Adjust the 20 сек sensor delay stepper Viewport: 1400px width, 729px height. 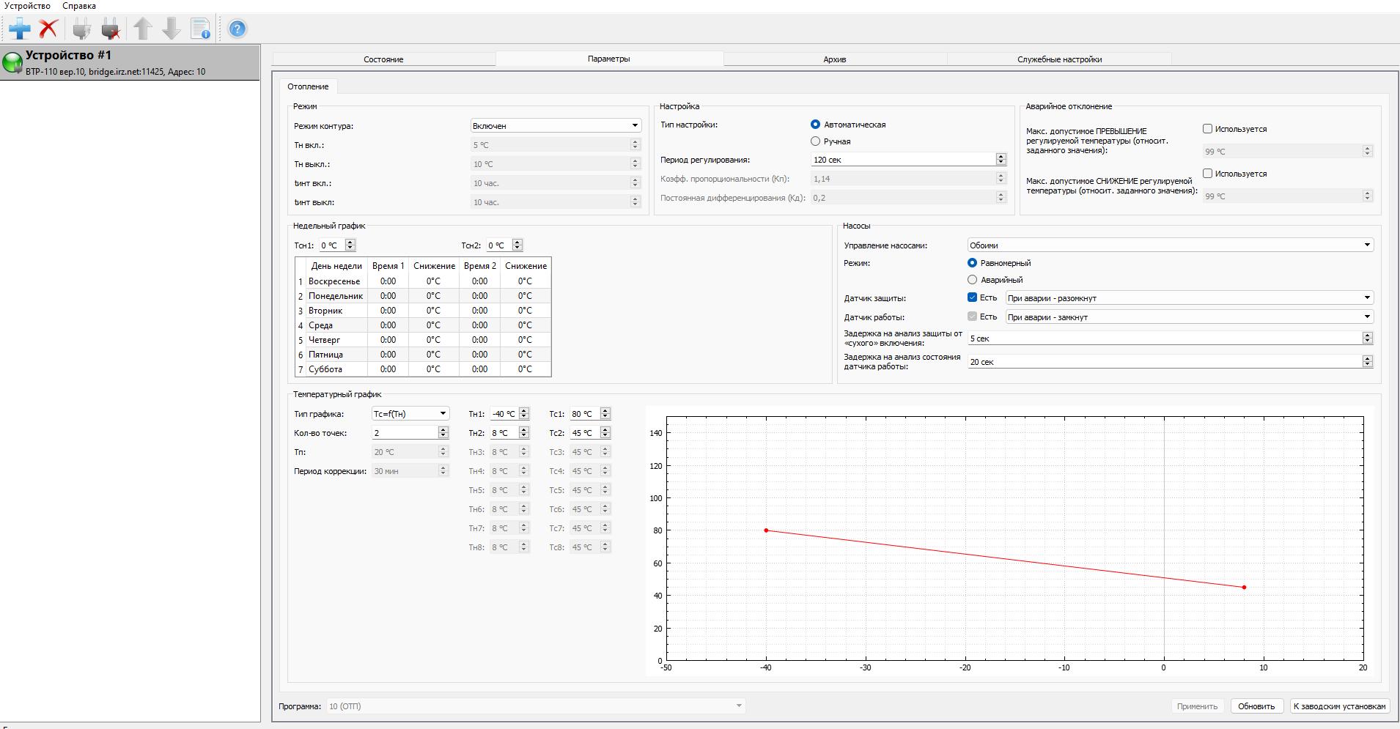coord(1367,362)
